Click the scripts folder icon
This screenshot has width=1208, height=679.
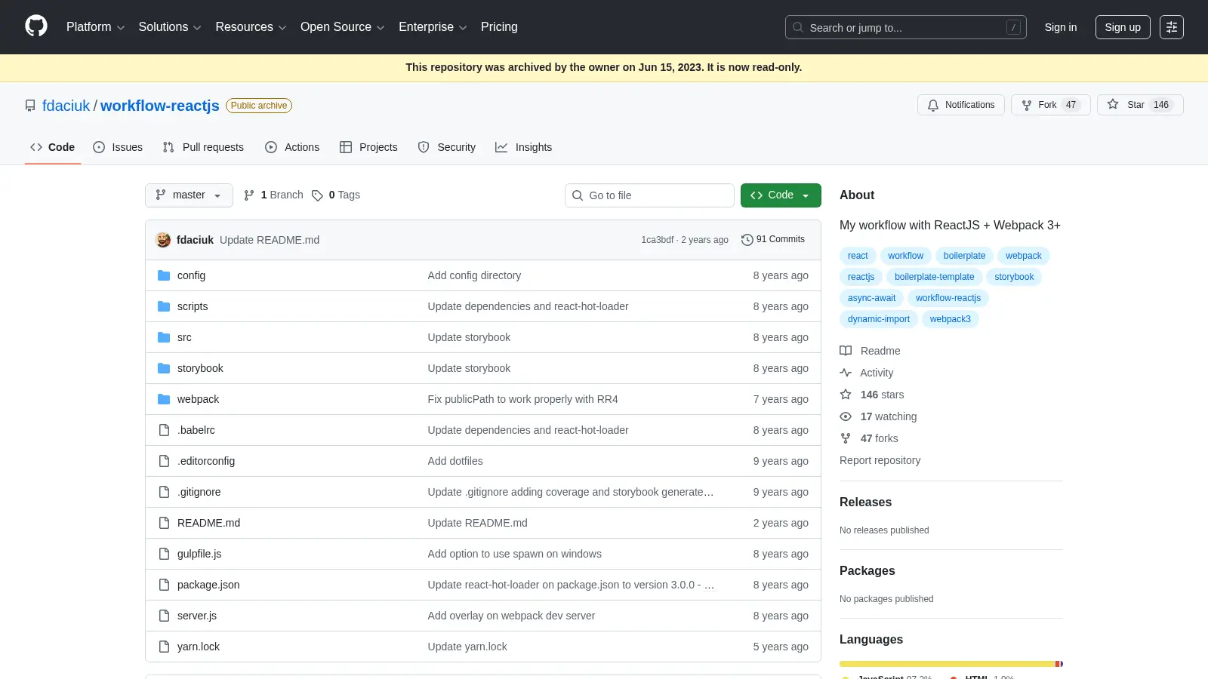pos(164,306)
